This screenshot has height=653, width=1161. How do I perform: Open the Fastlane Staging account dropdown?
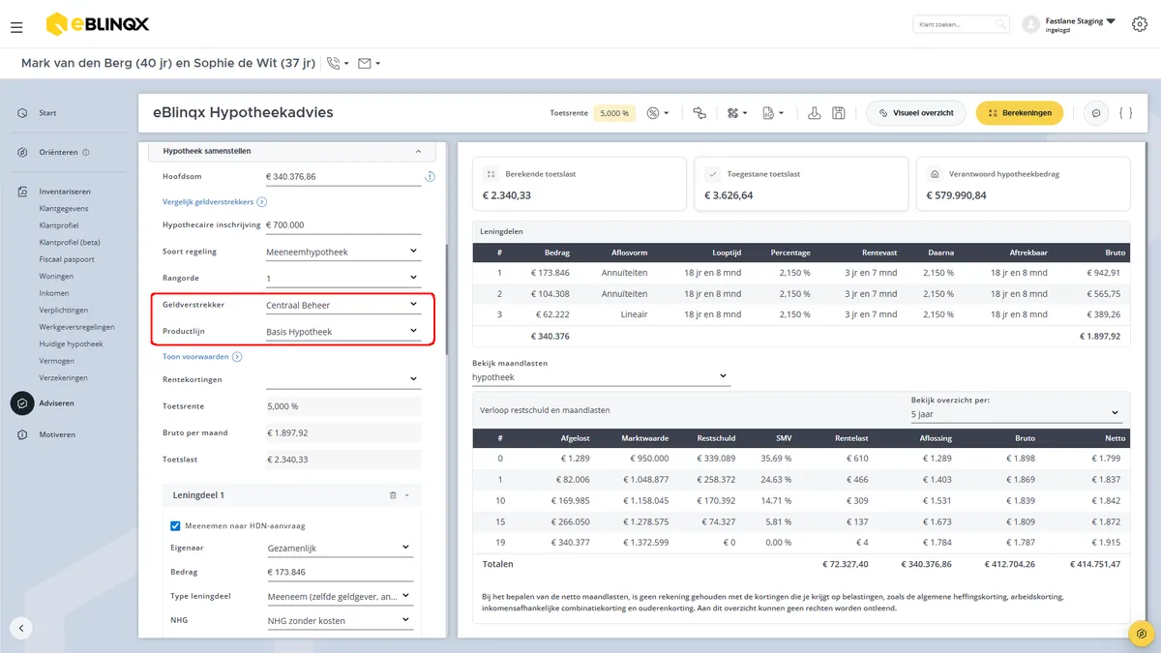[1081, 24]
